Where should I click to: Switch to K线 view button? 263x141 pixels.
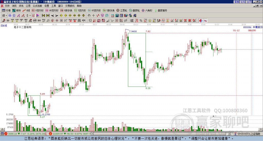(26, 10)
